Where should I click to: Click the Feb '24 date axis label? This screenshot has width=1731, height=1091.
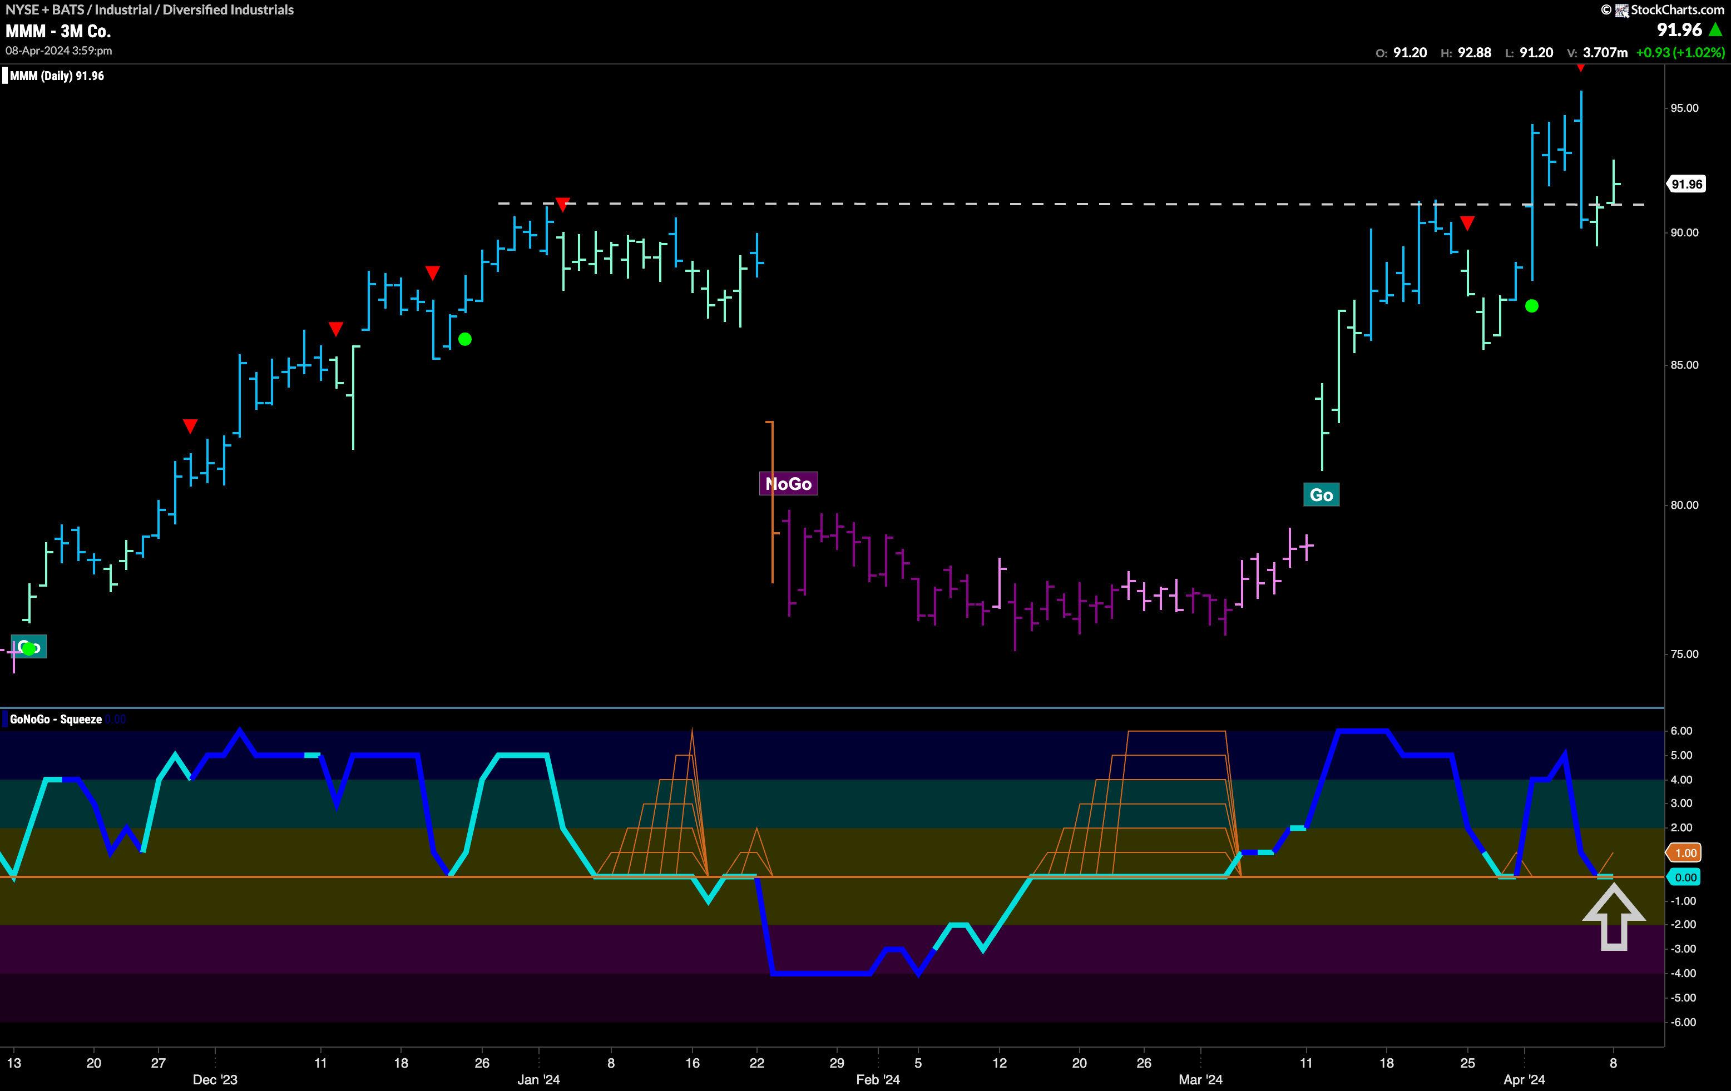click(878, 1079)
